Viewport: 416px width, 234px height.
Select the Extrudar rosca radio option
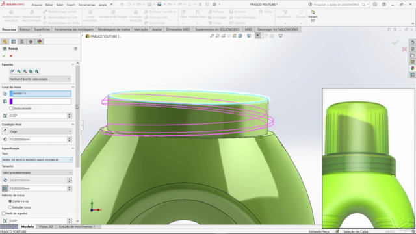point(10,207)
